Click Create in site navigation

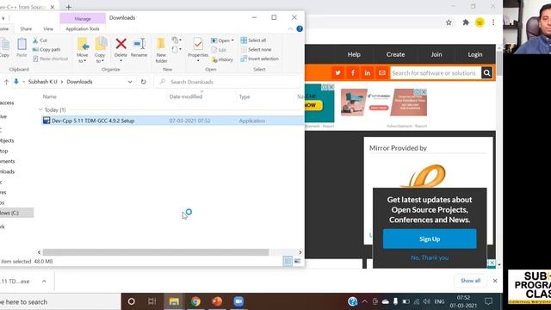pyautogui.click(x=396, y=54)
